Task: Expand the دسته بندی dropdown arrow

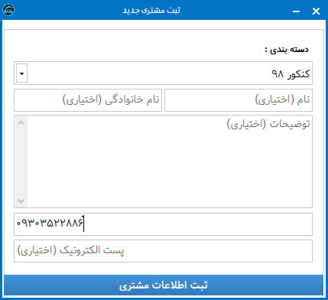Action: pos(21,73)
